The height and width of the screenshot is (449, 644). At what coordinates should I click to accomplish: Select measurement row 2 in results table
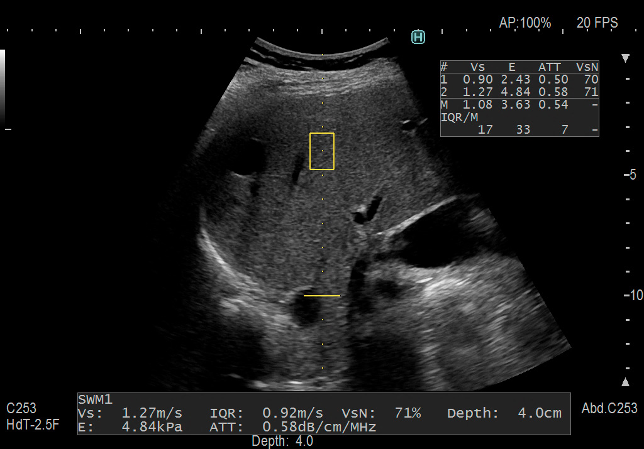point(519,92)
